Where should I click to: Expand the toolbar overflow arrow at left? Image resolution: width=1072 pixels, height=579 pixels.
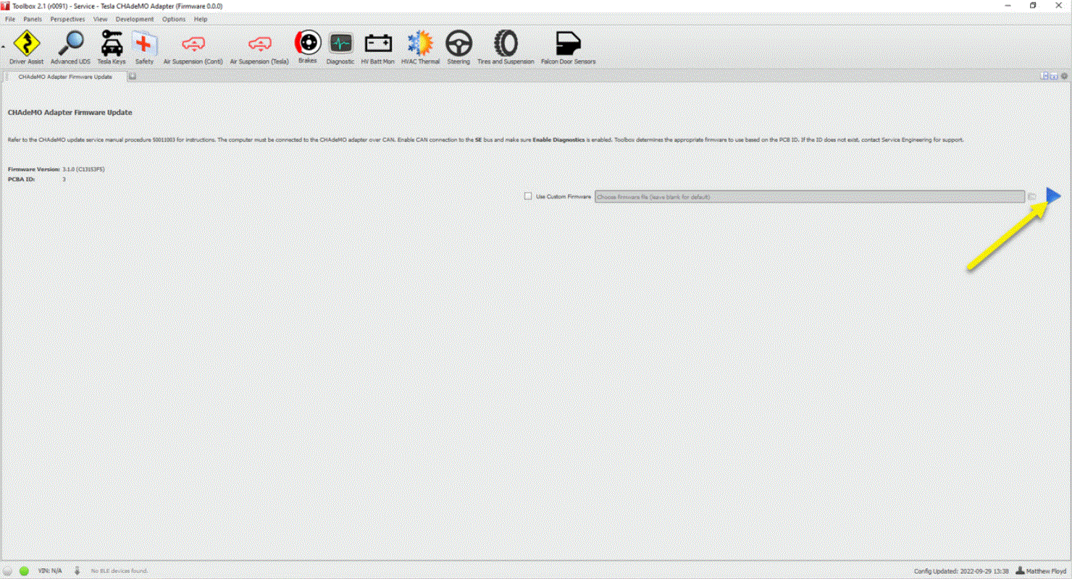(x=3, y=46)
